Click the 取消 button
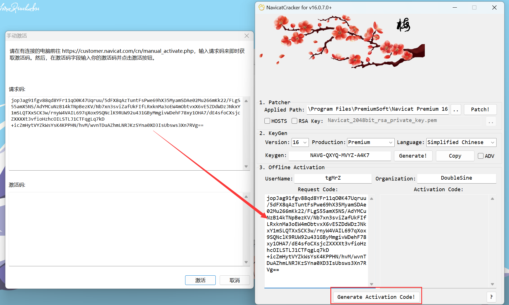The width and height of the screenshot is (509, 305). pos(234,280)
